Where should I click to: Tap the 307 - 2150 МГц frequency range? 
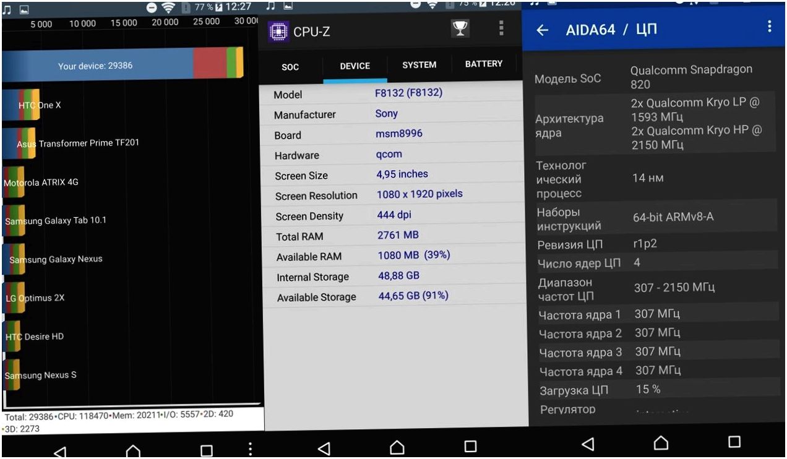[674, 288]
